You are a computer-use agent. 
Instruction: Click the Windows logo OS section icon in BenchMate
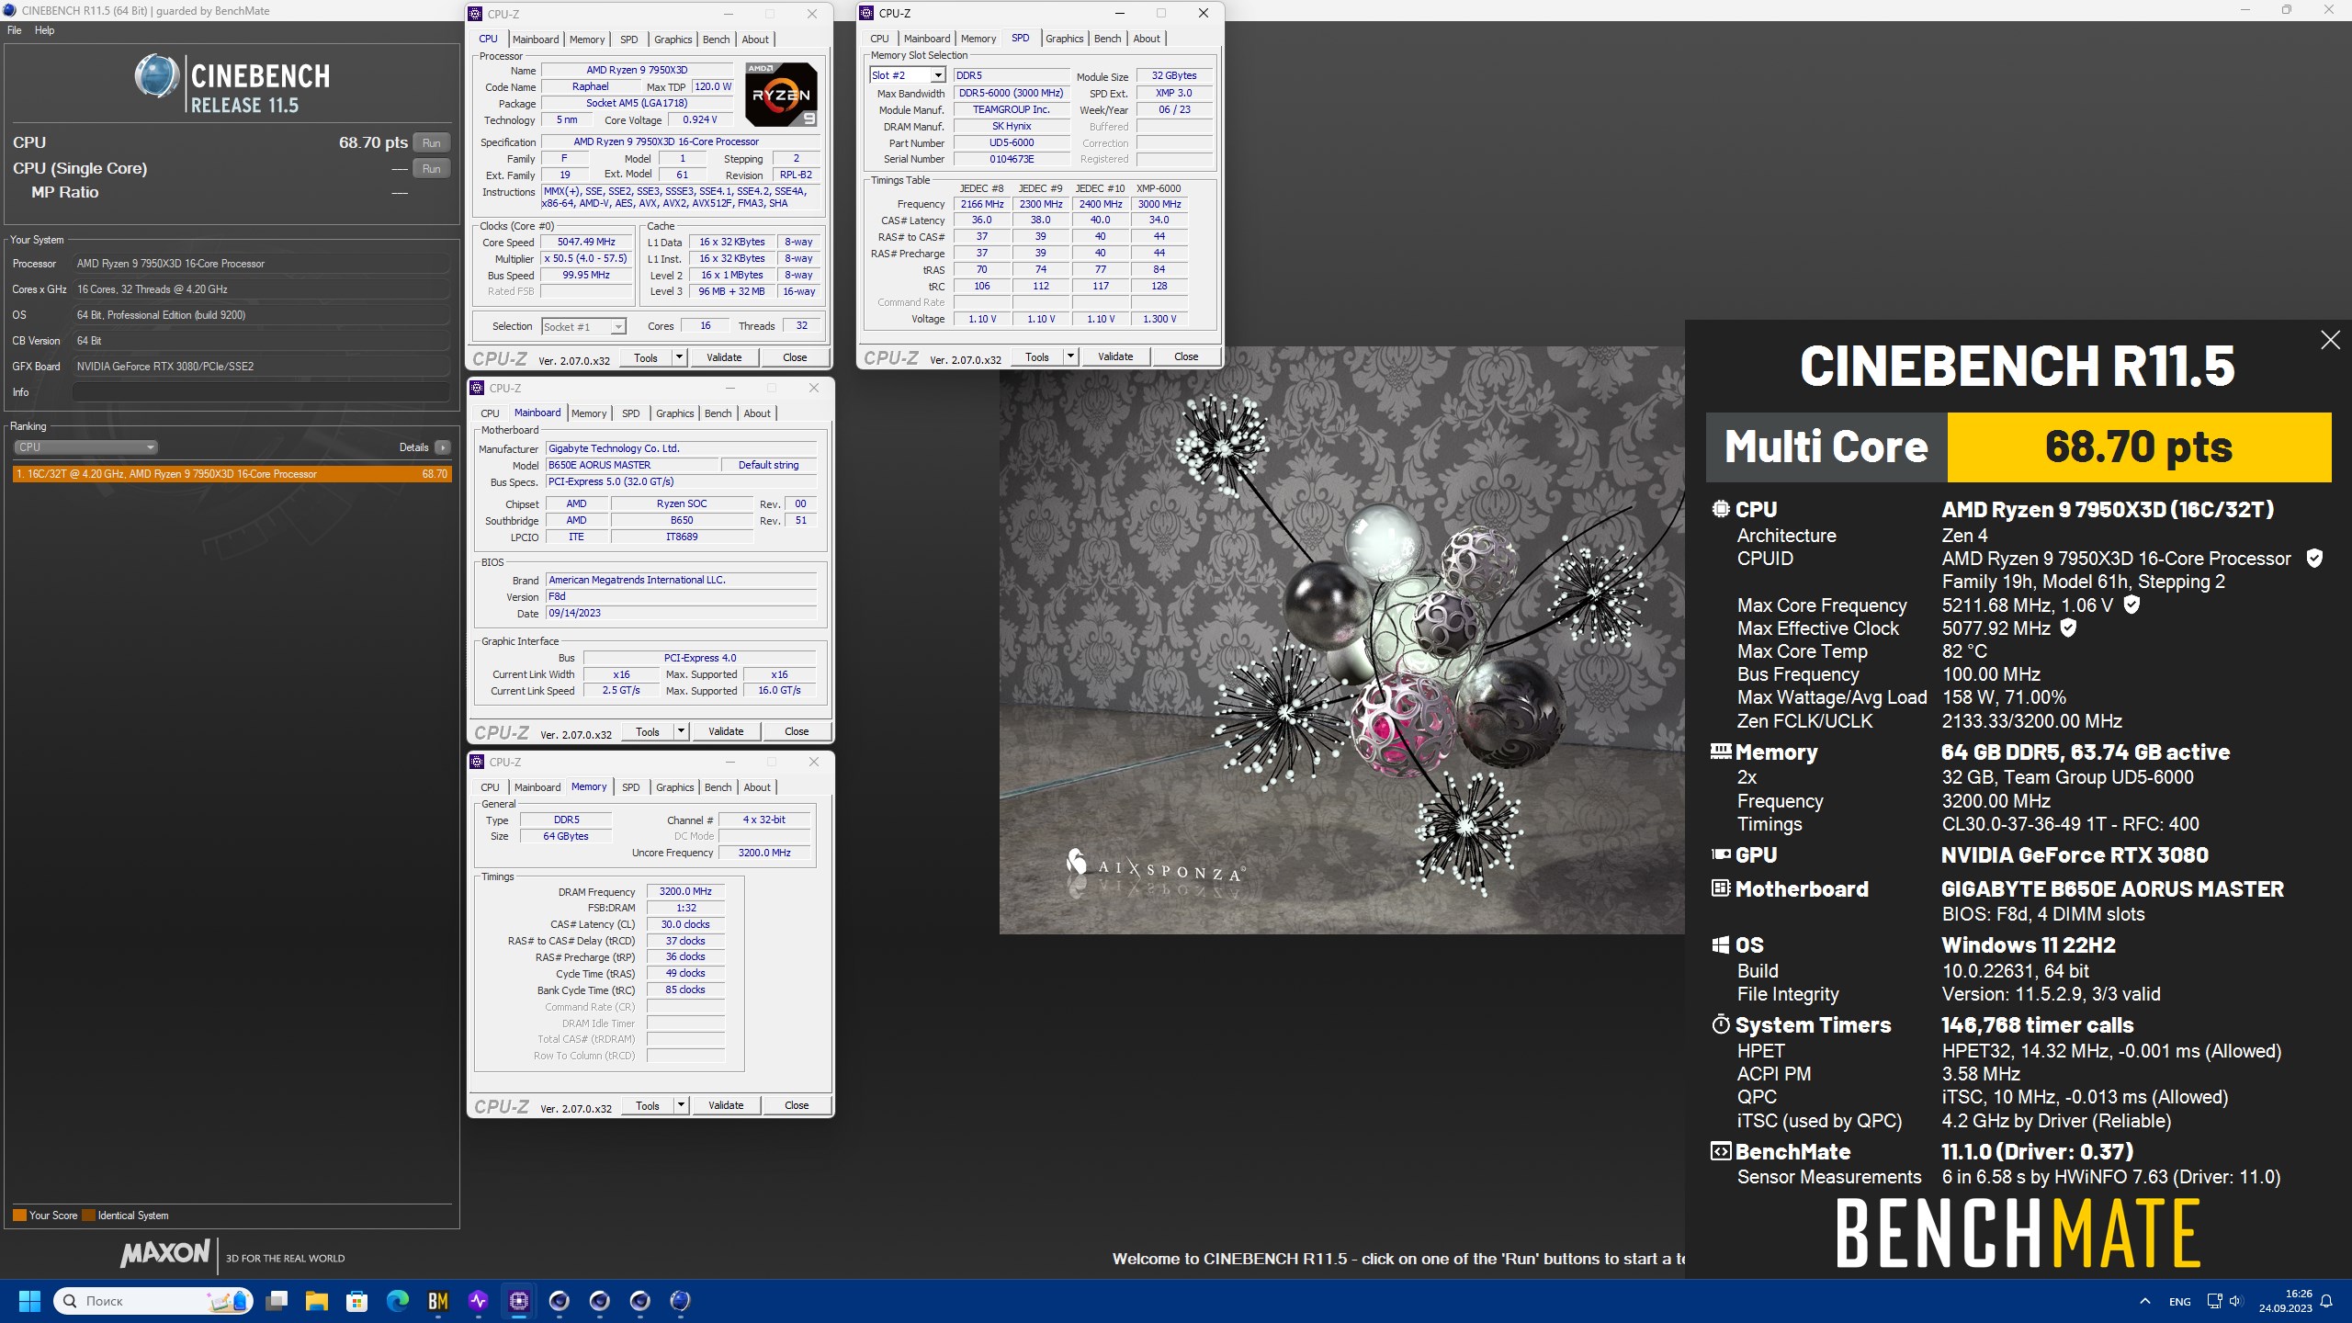pyautogui.click(x=1721, y=944)
